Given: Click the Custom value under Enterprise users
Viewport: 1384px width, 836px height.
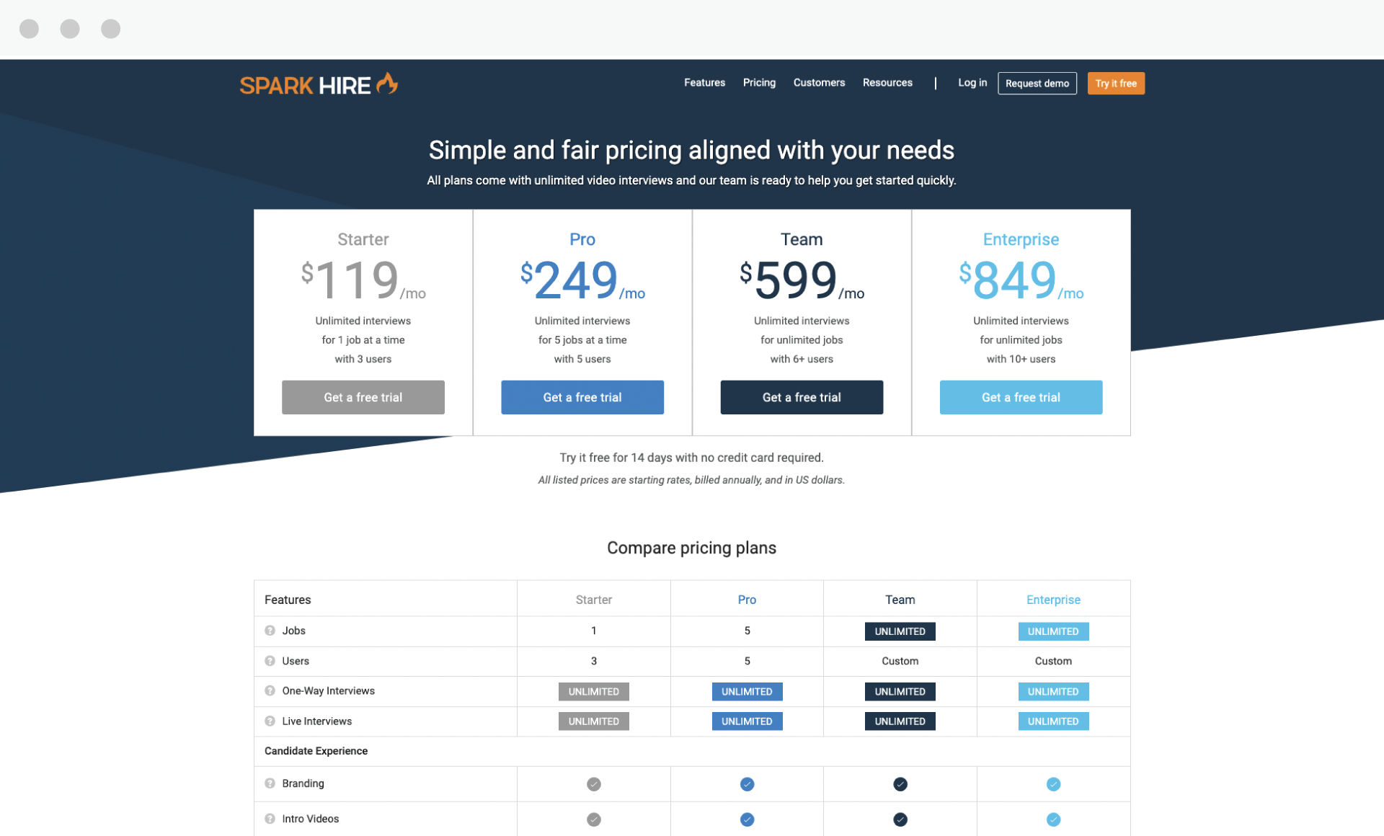Looking at the screenshot, I should [x=1053, y=661].
